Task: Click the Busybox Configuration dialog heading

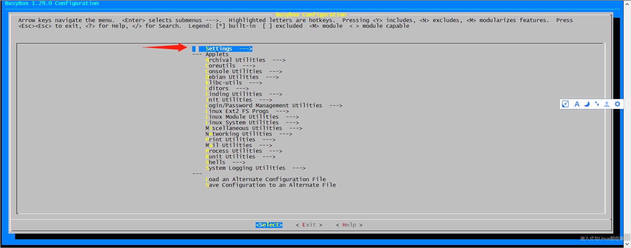Action: 311,15
